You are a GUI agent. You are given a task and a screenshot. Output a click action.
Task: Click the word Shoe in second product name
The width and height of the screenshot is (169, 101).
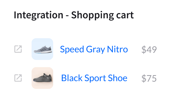(x=118, y=78)
